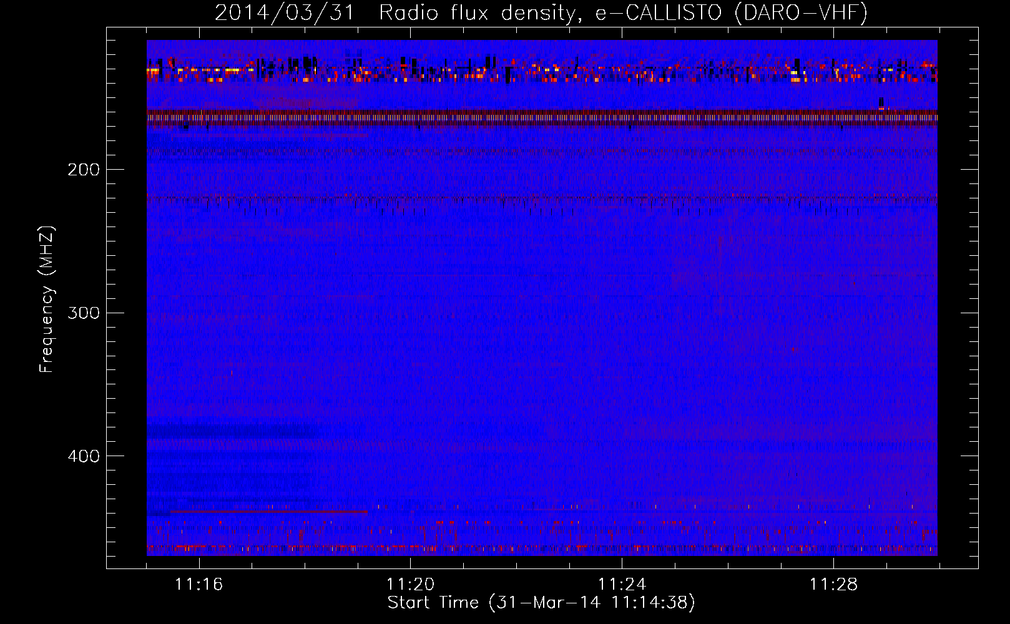Select the 11:16 time tick label

[x=199, y=585]
